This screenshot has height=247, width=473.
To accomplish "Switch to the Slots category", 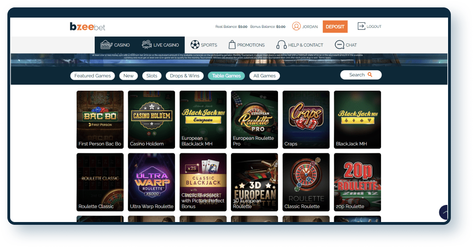I will pyautogui.click(x=152, y=76).
